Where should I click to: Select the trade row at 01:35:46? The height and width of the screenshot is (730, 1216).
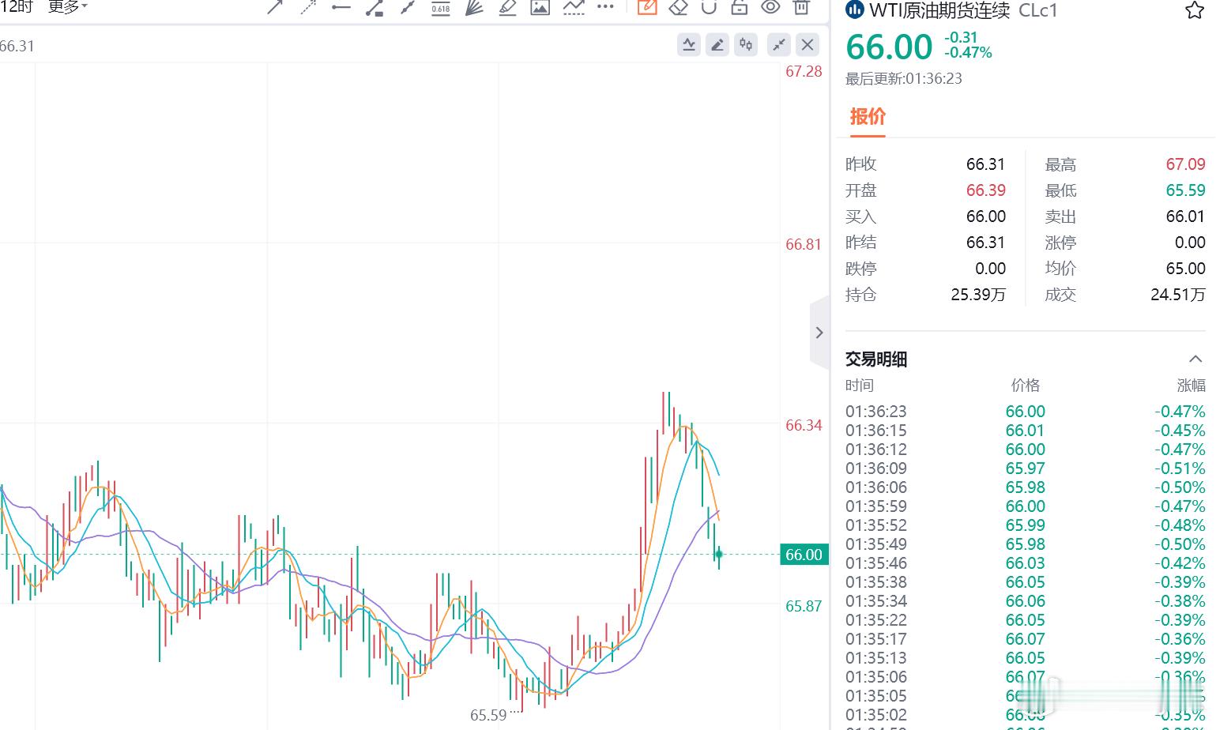pos(1026,563)
